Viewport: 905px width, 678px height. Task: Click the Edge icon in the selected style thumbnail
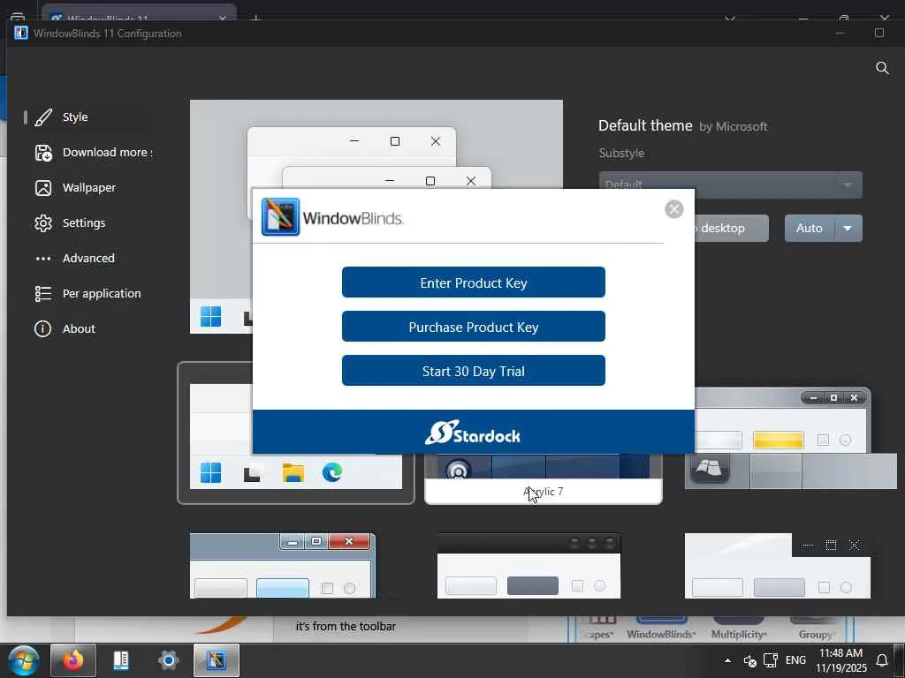(x=332, y=472)
